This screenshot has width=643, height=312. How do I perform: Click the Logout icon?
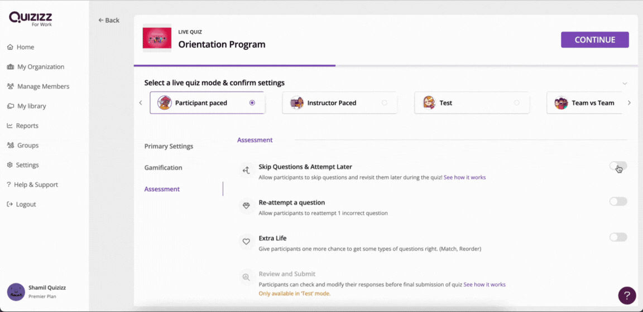10,204
